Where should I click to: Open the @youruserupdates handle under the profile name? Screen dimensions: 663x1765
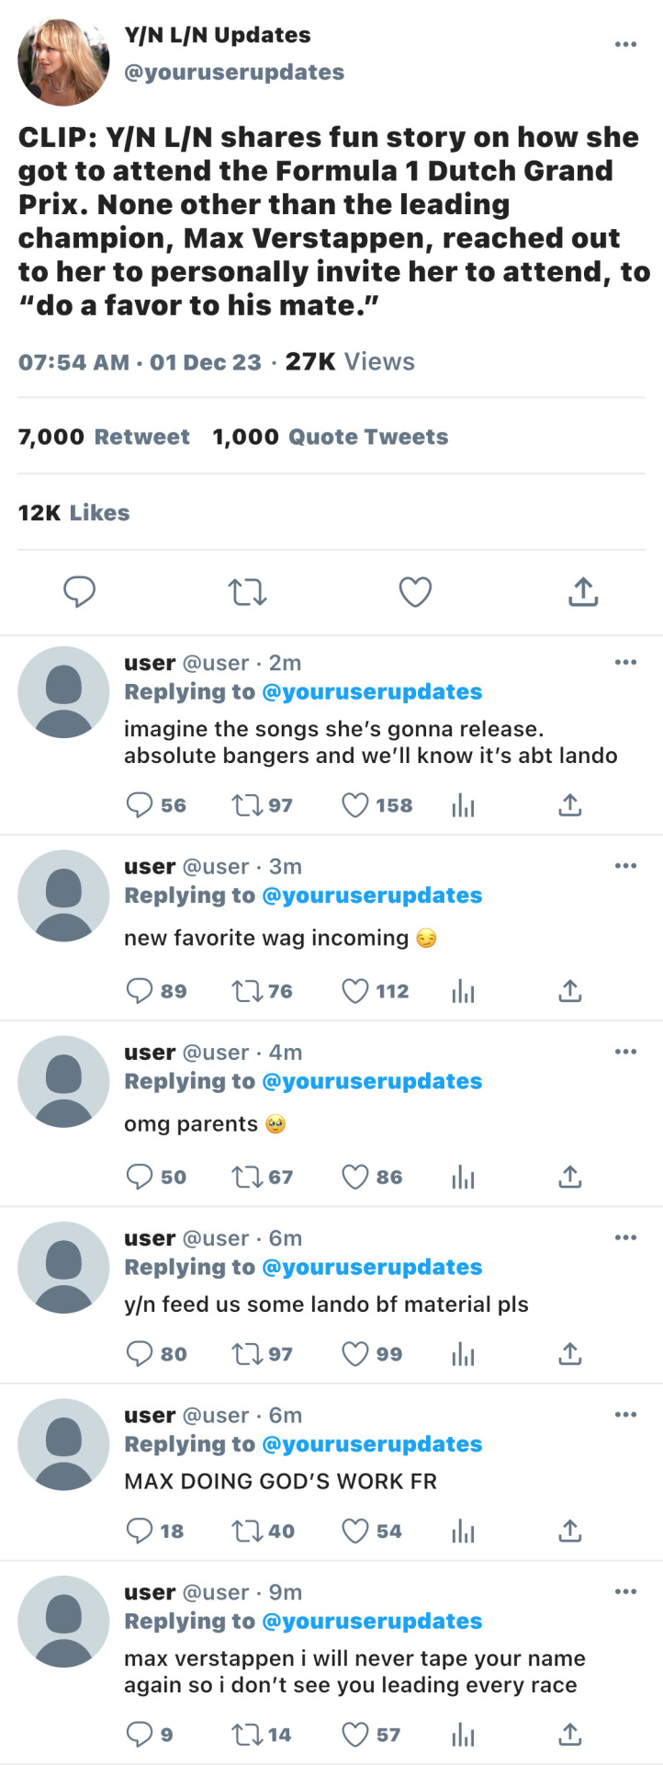click(234, 72)
